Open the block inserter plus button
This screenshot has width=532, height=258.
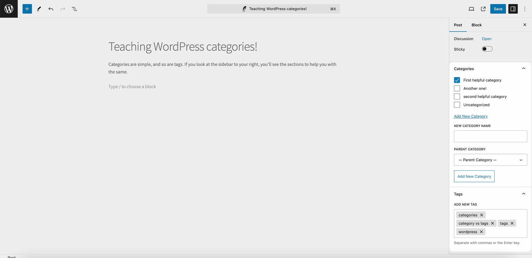[27, 9]
